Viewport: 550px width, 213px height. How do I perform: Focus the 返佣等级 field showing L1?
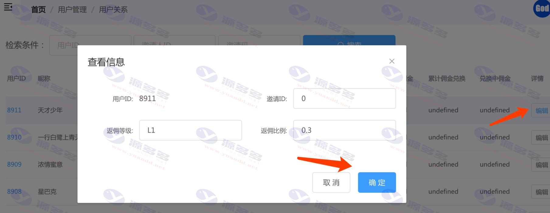click(190, 130)
